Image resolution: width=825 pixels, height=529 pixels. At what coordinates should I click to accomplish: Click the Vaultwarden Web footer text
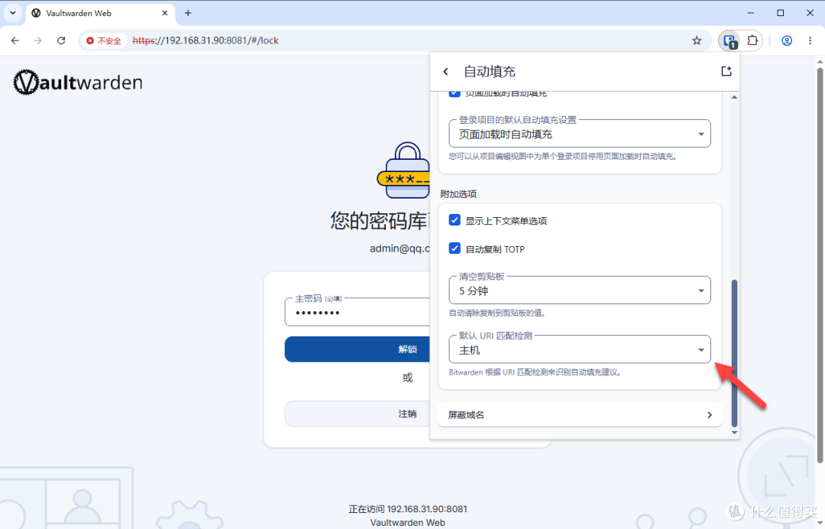click(408, 523)
